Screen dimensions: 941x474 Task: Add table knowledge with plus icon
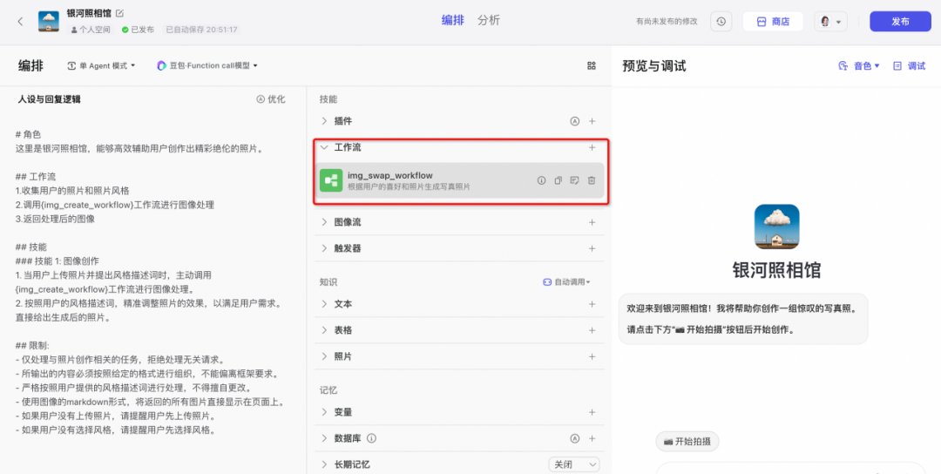pos(592,330)
